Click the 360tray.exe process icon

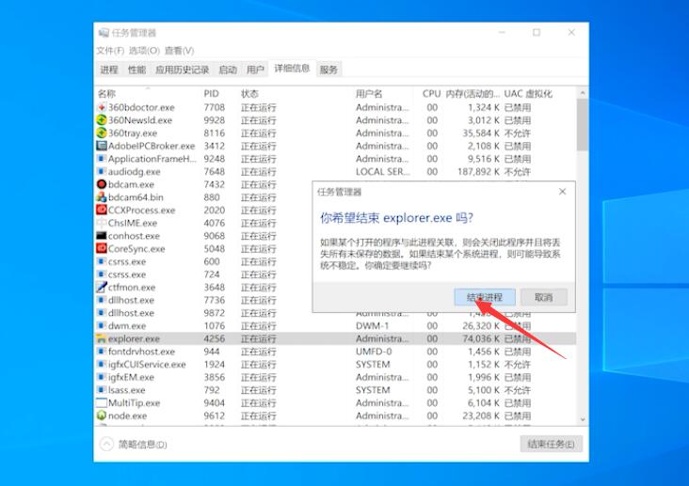coord(102,133)
